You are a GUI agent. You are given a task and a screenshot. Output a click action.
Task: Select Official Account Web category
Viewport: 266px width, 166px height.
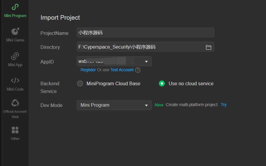tap(15, 109)
